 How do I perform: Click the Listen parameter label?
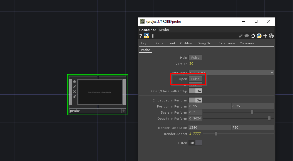click(182, 143)
